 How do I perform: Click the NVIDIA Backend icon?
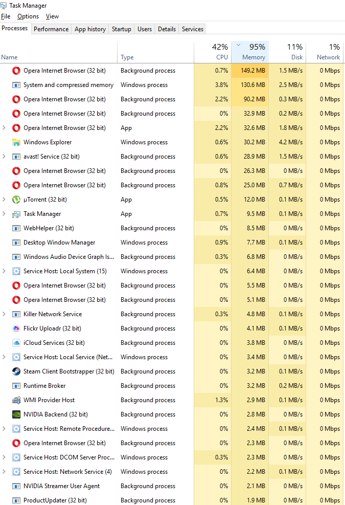click(x=16, y=414)
